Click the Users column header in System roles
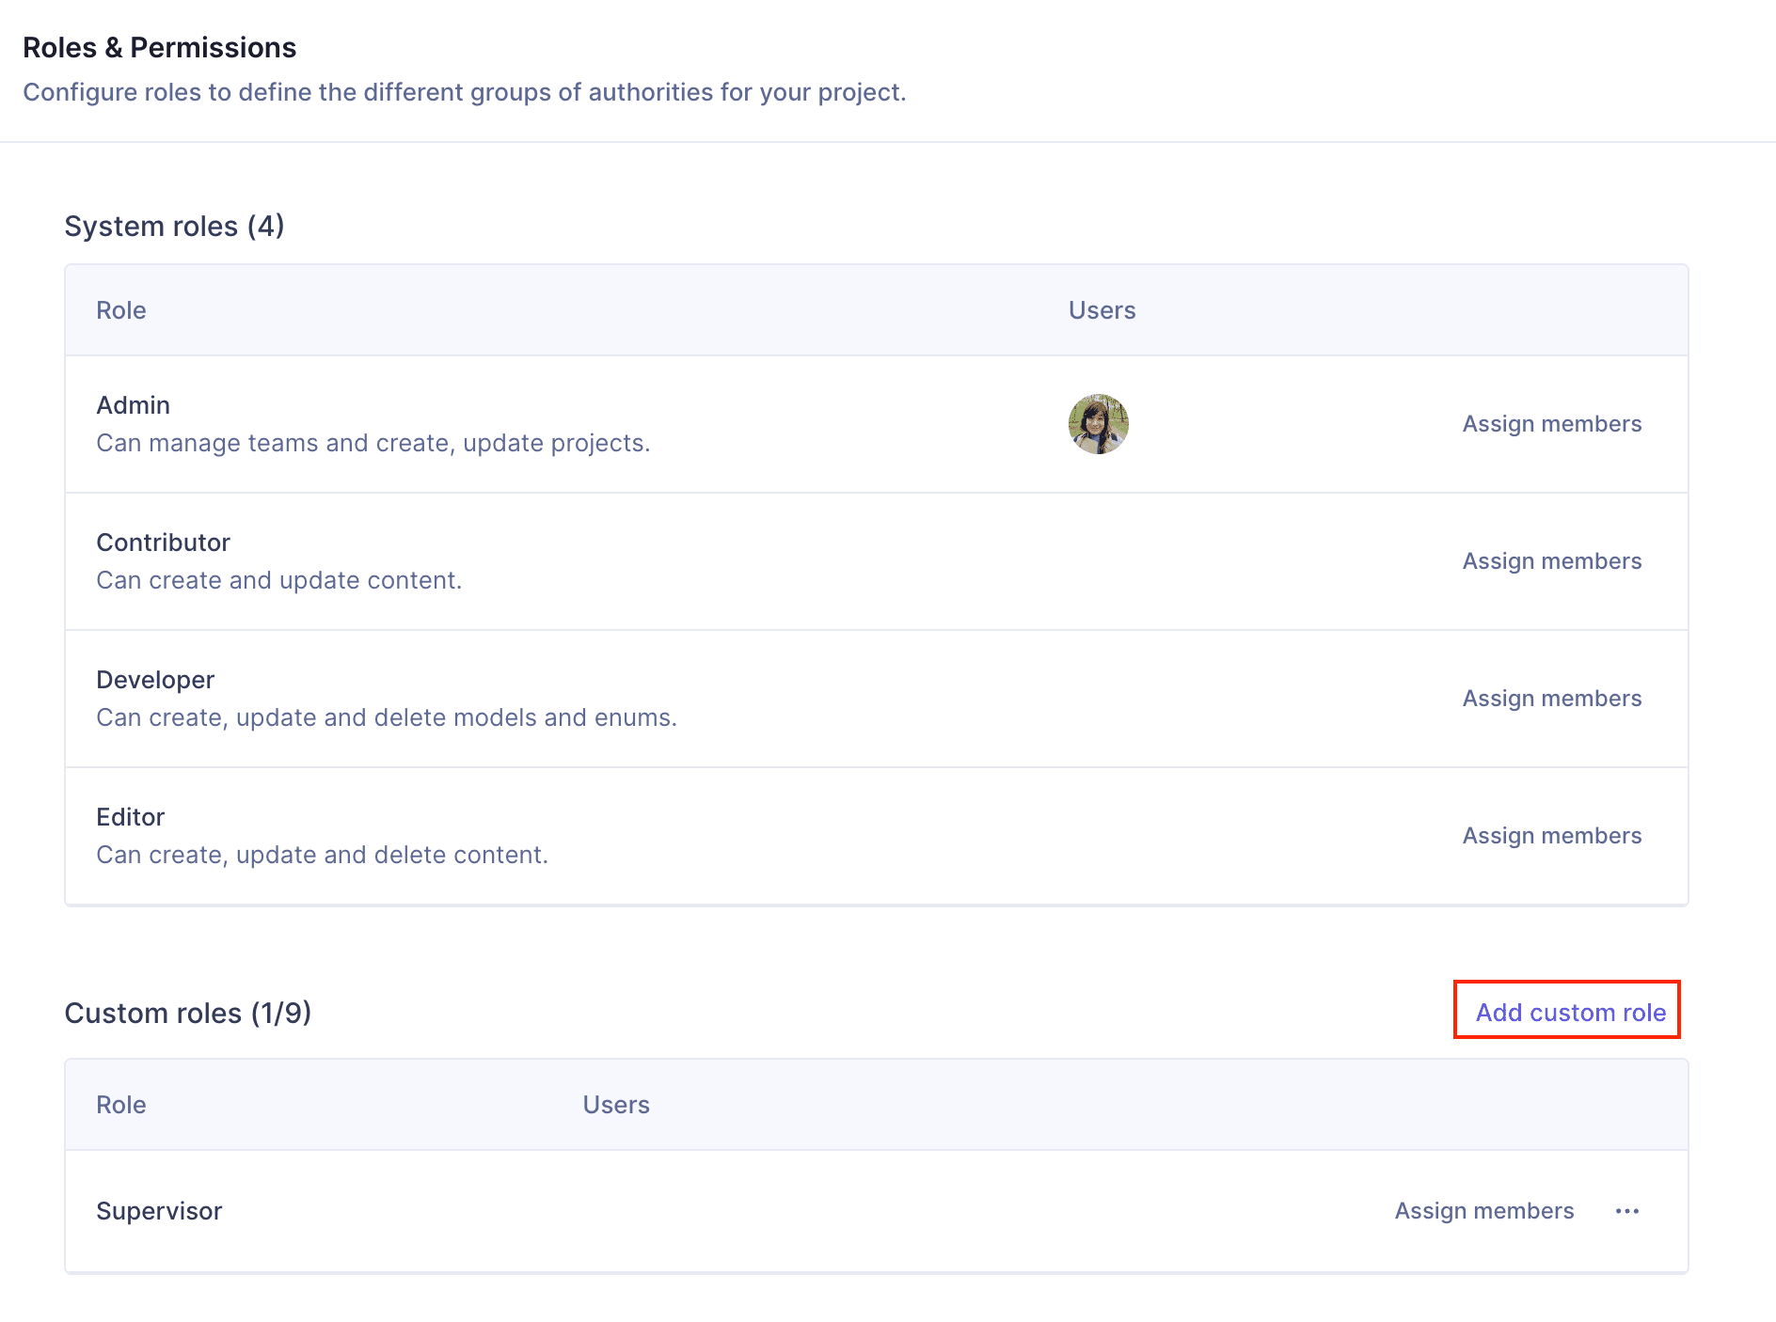 pos(1102,310)
